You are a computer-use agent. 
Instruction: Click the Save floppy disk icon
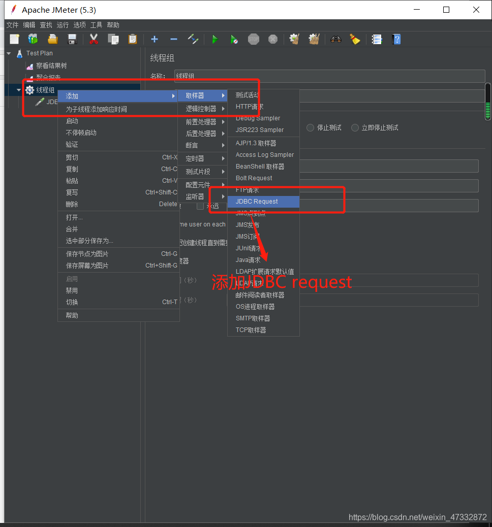pos(72,39)
